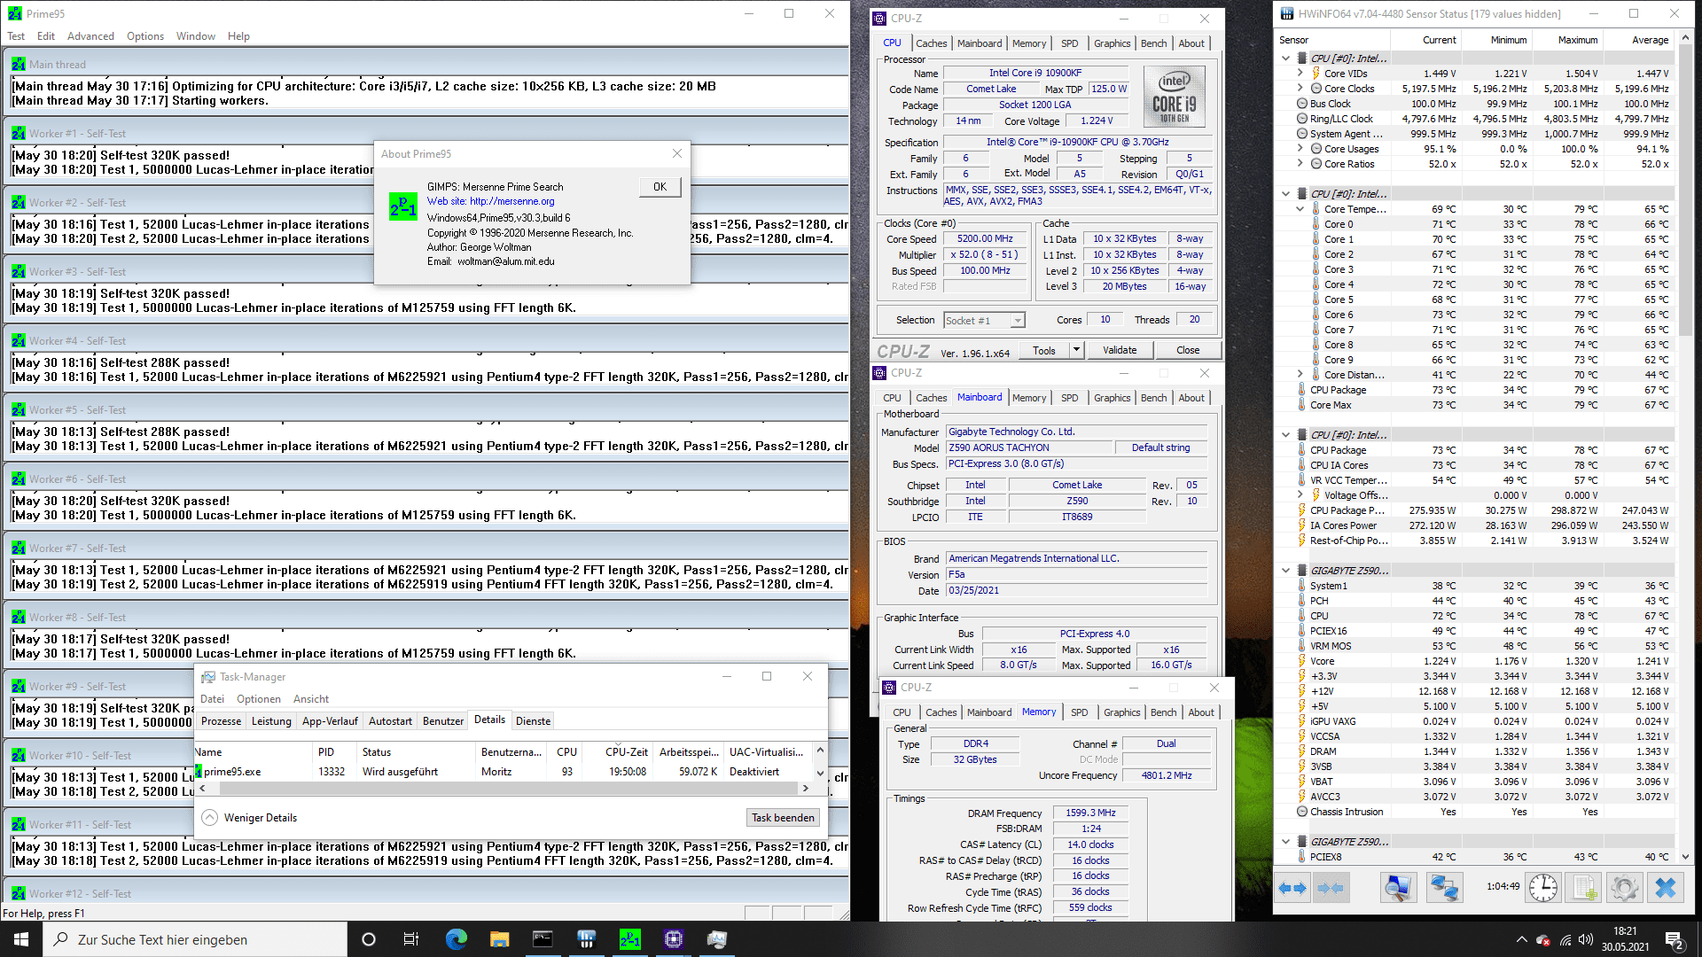Reset HWiNFO timer with clock icon
This screenshot has width=1702, height=957.
[1543, 887]
